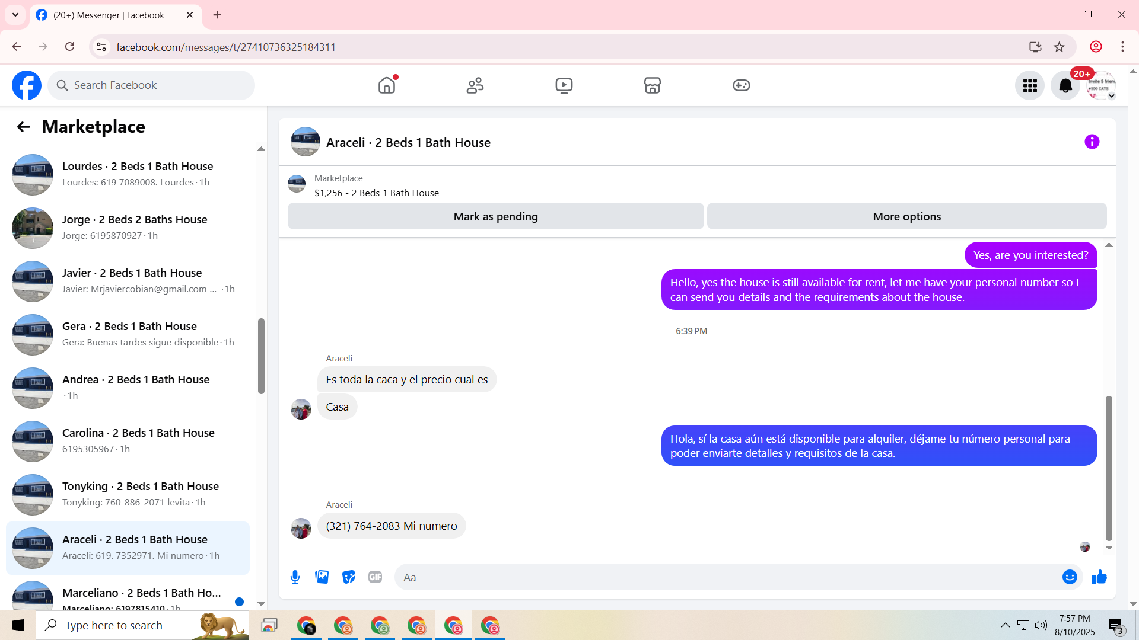Open the Facebook apps grid menu
1139x640 pixels.
click(x=1030, y=86)
